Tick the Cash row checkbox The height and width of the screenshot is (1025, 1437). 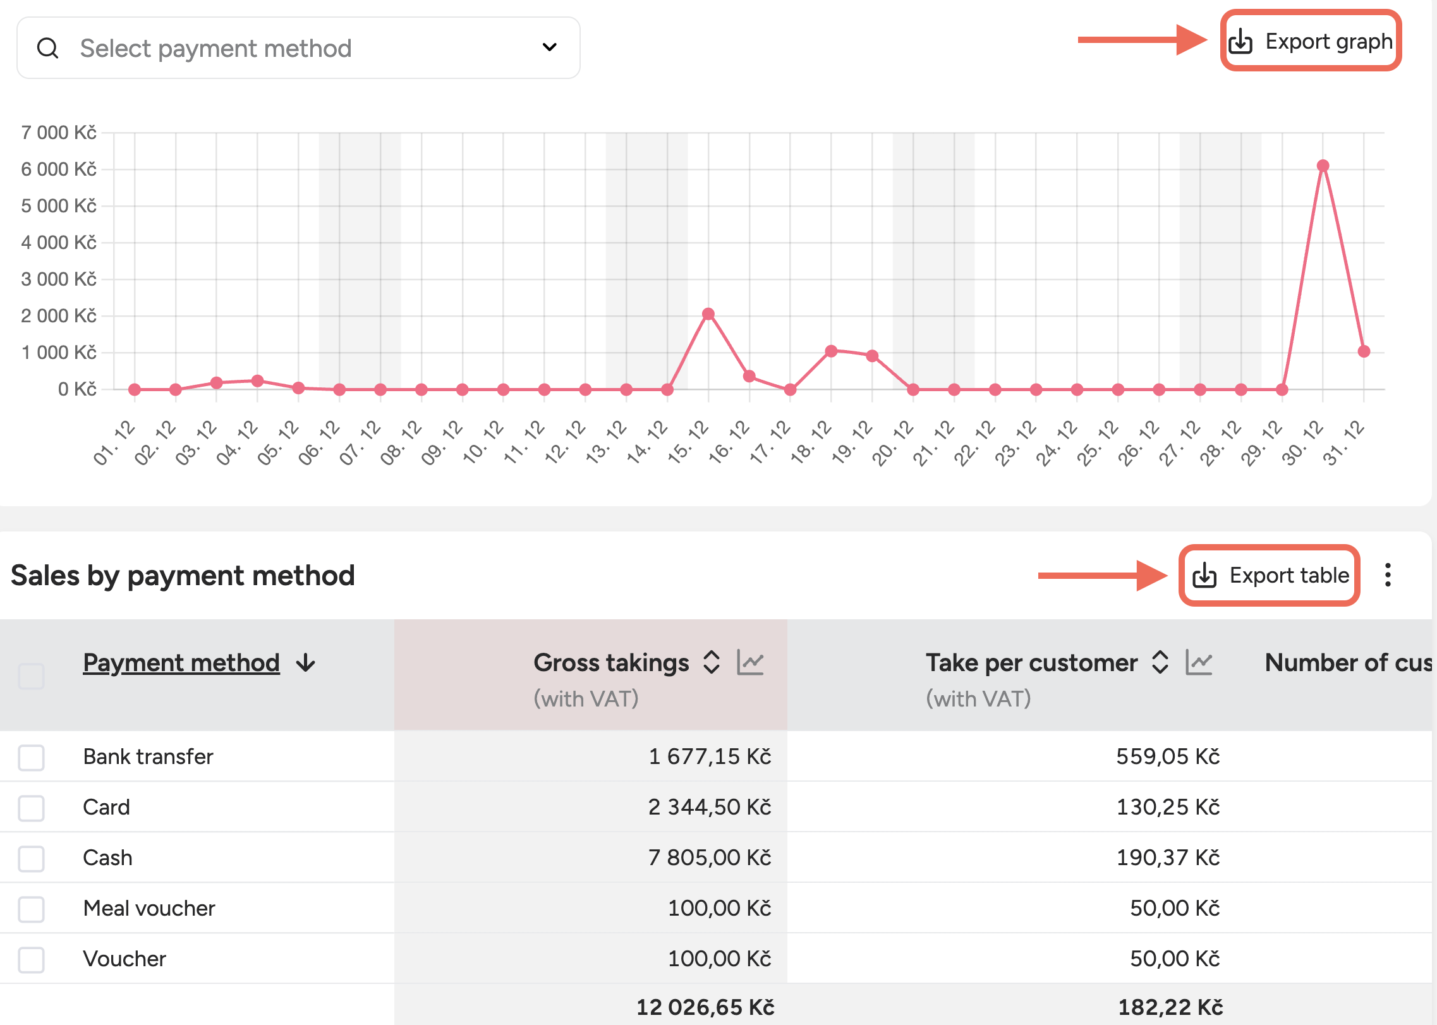tap(31, 858)
